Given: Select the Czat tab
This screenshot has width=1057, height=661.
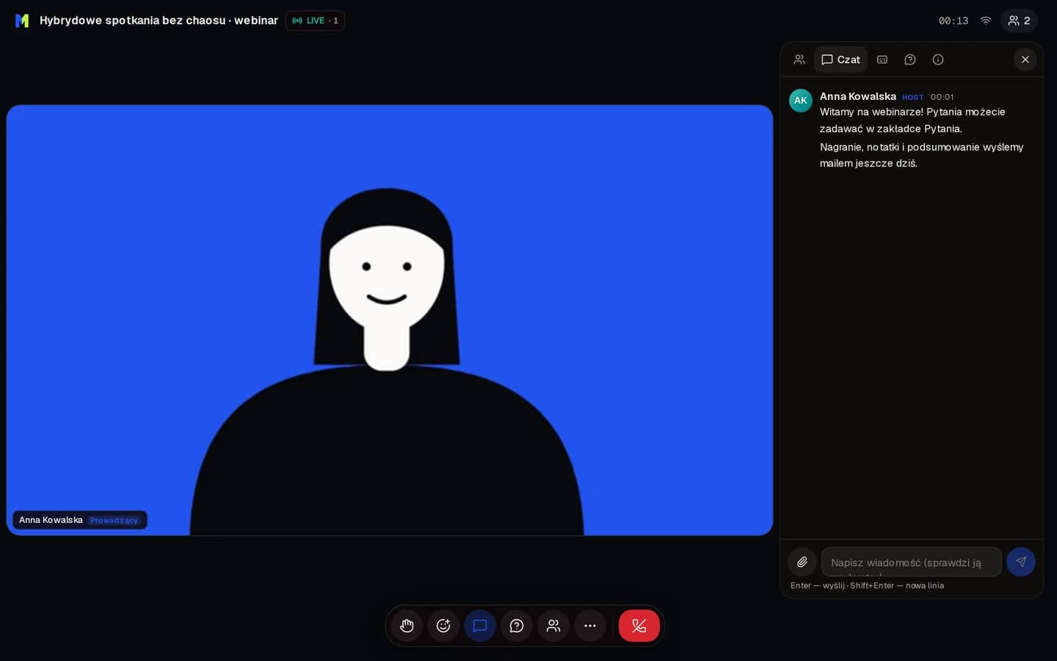Looking at the screenshot, I should click(x=840, y=59).
